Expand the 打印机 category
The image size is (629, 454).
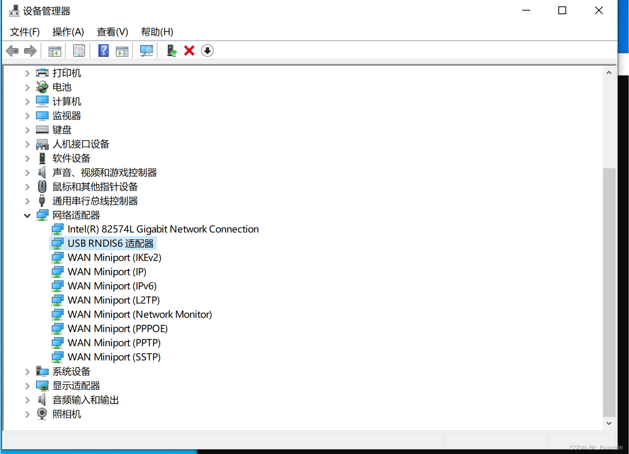pyautogui.click(x=27, y=73)
